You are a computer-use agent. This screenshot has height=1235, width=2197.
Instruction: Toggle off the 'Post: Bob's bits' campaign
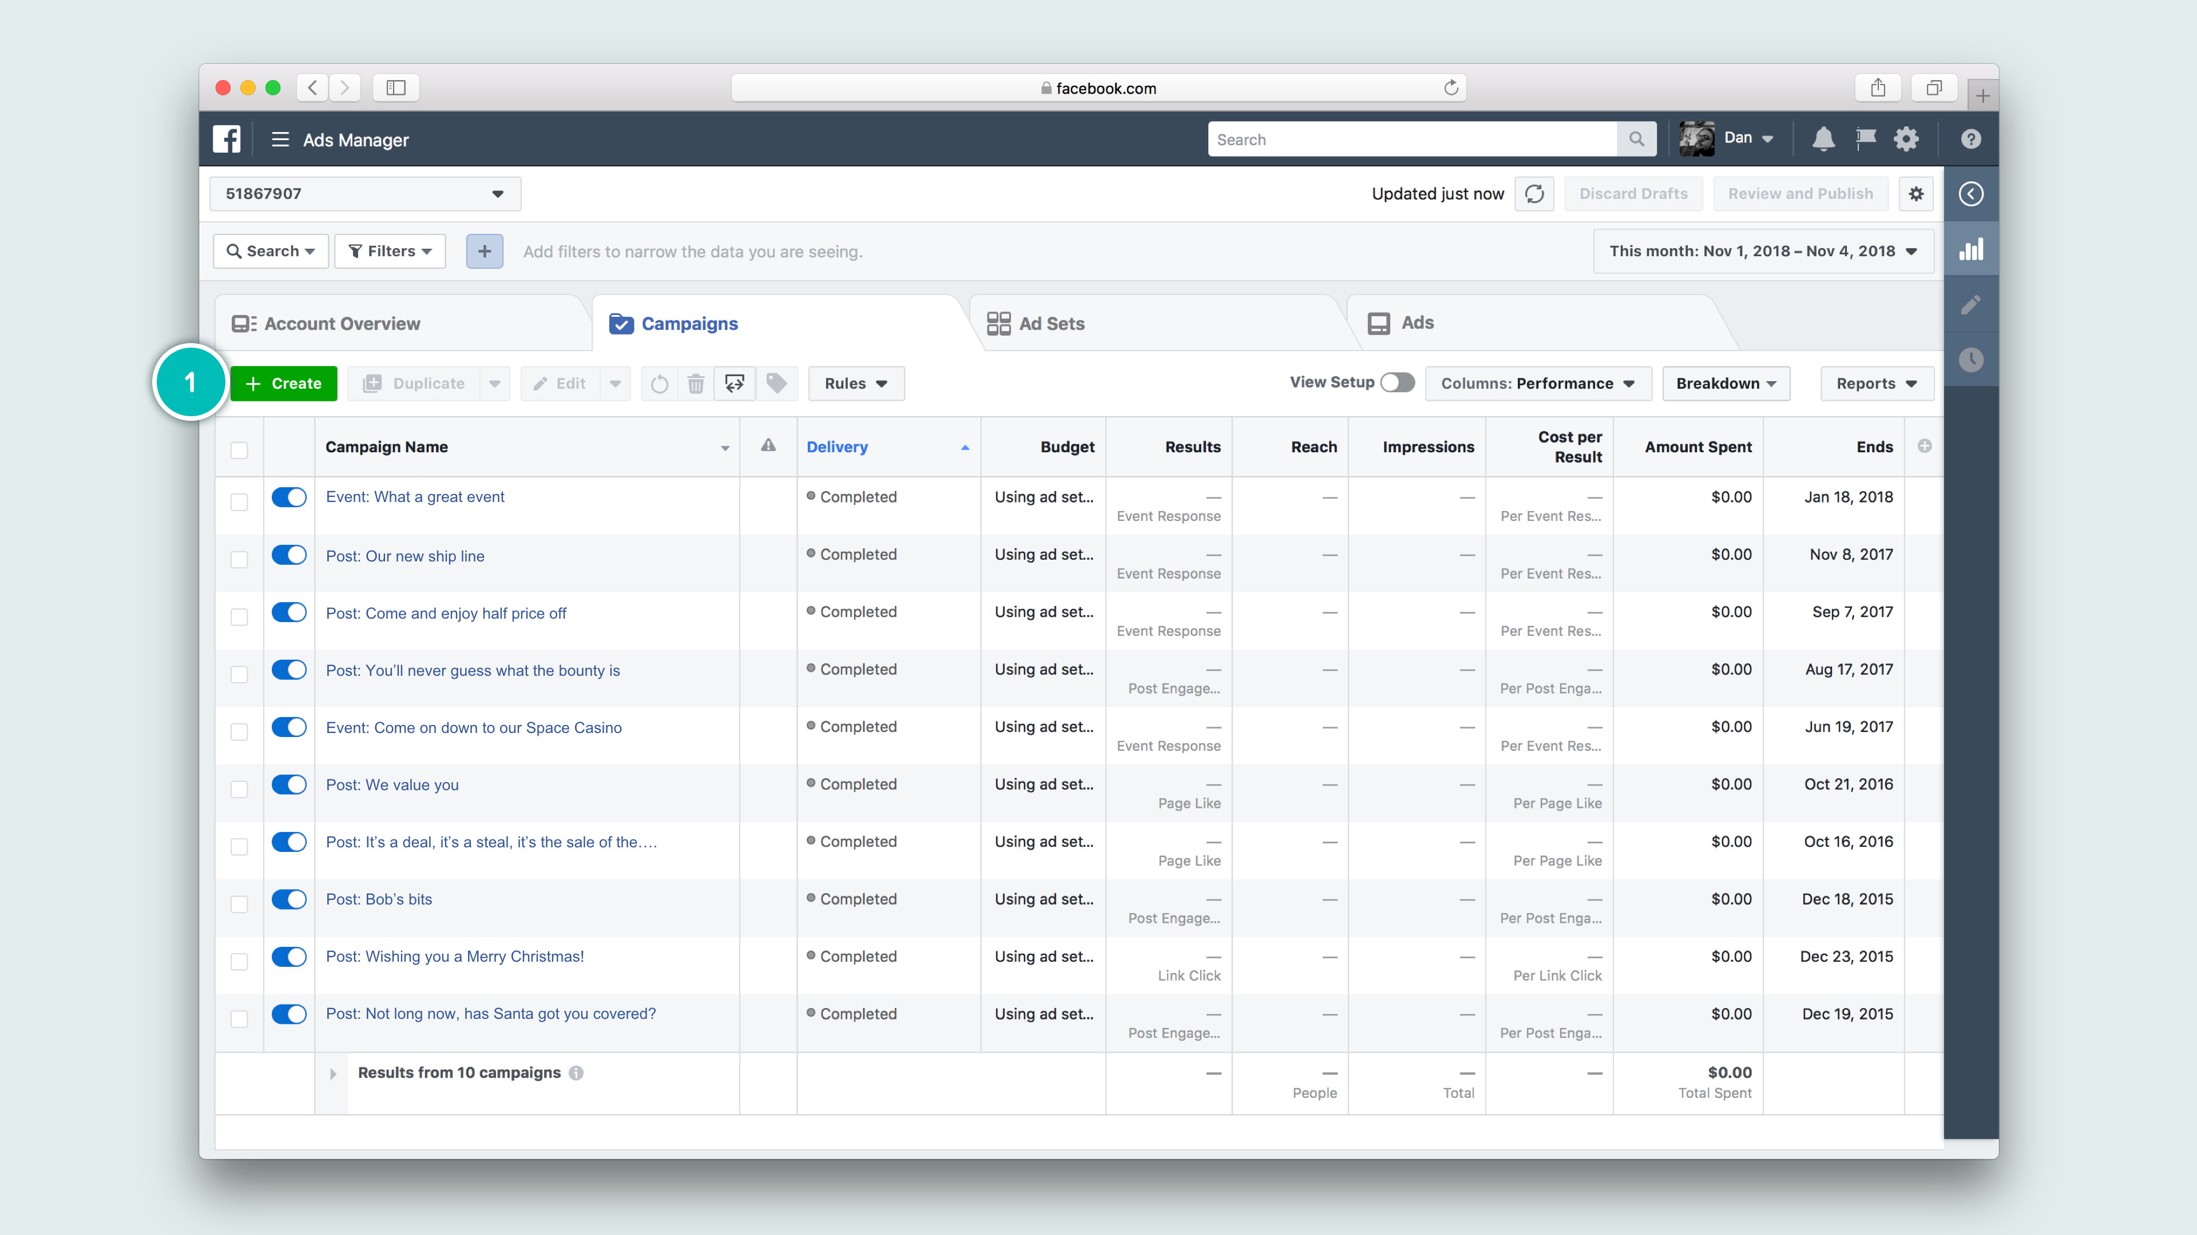pyautogui.click(x=289, y=899)
